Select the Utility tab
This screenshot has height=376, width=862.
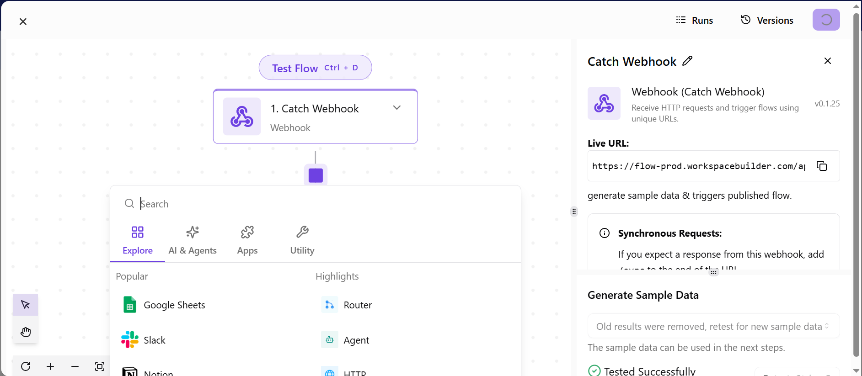coord(302,240)
